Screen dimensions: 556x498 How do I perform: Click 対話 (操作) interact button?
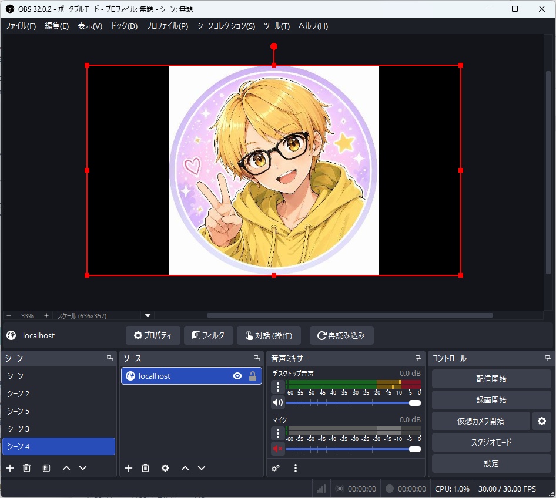269,335
